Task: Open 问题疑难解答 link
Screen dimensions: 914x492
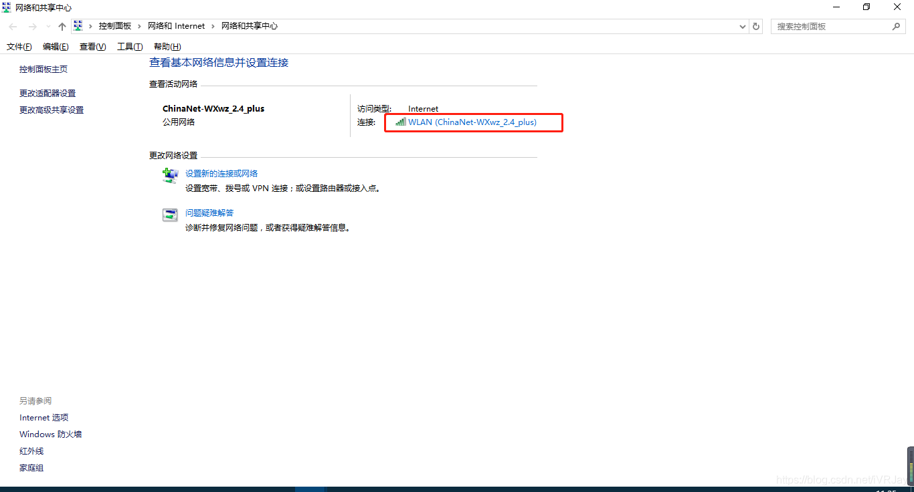Action: point(209,213)
